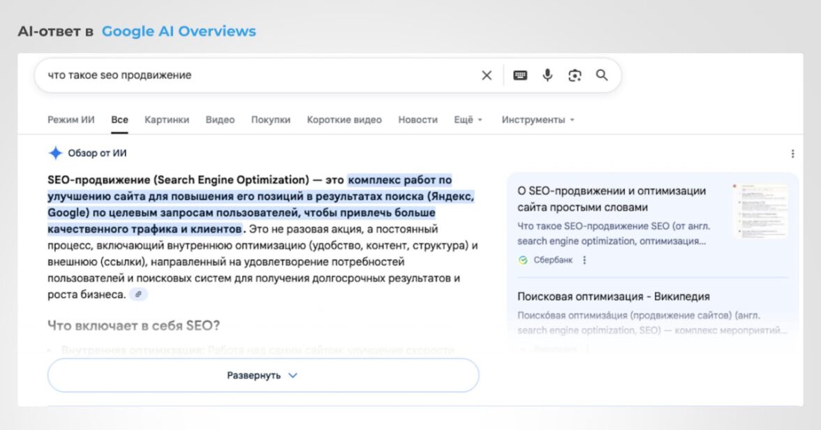Screen dimensions: 821x430
Task: Expand the Ещё dropdown menu
Action: [x=468, y=120]
